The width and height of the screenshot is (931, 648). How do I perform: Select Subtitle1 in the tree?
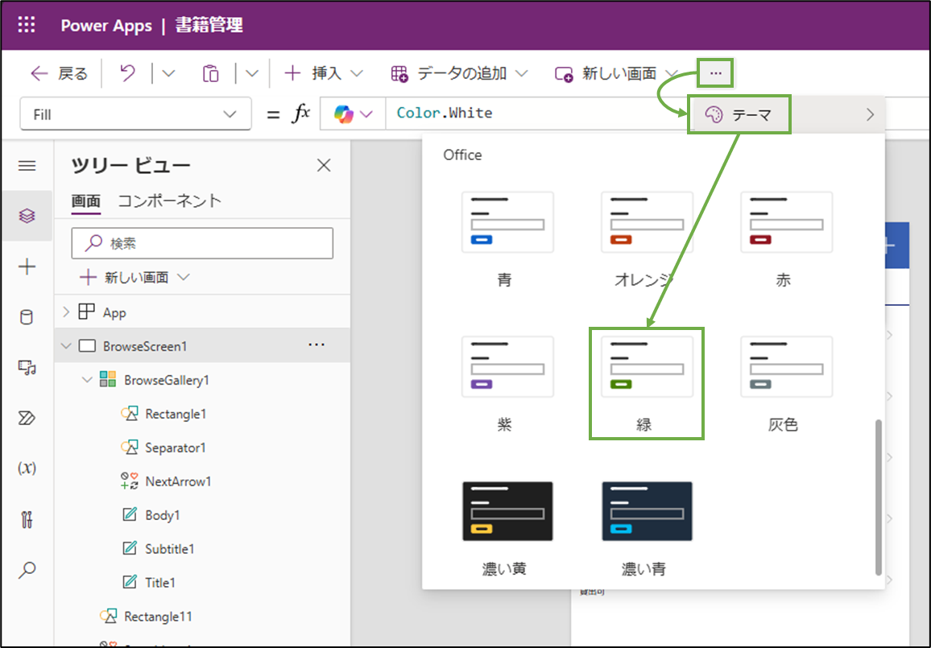tap(169, 549)
